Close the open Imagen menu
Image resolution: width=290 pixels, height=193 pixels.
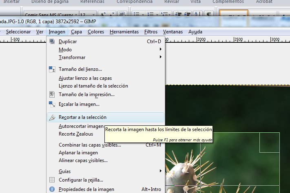[57, 32]
